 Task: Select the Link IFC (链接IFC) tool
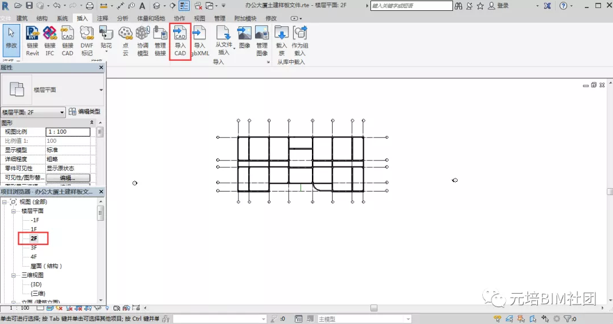[50, 40]
